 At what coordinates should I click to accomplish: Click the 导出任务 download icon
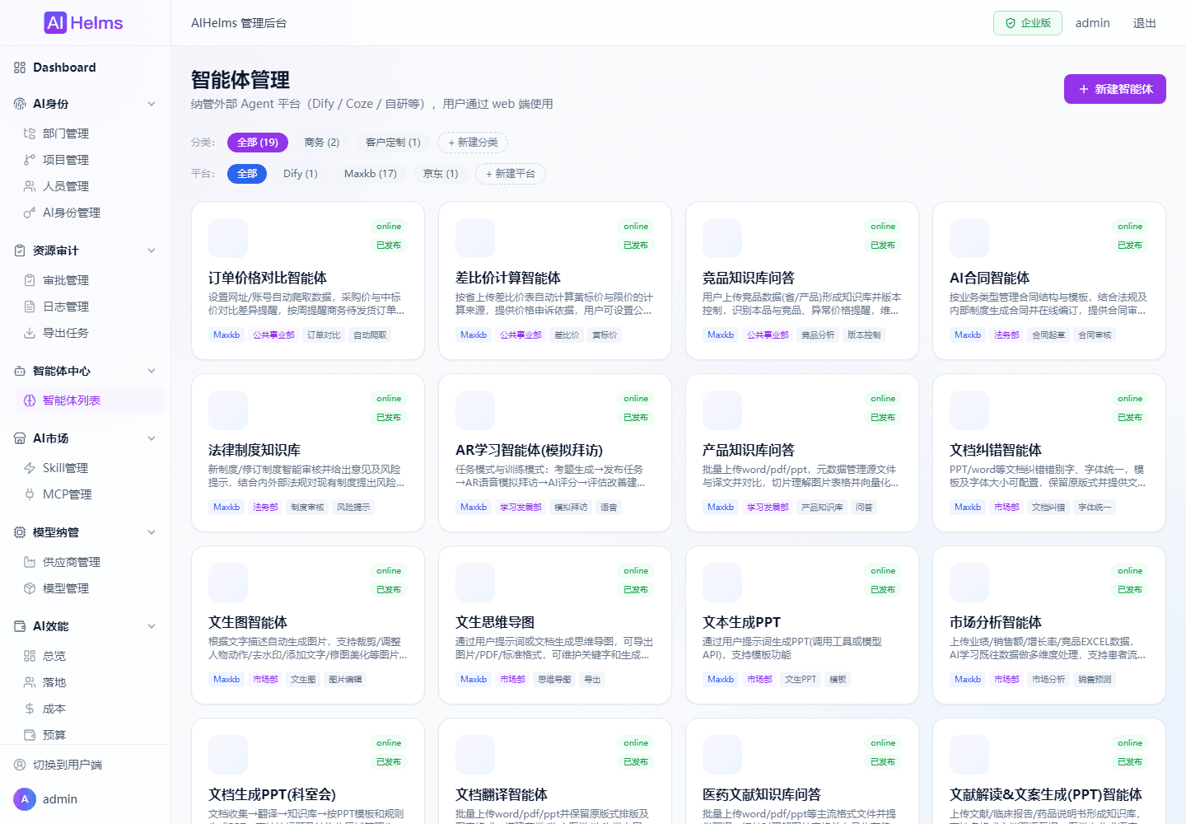[30, 333]
